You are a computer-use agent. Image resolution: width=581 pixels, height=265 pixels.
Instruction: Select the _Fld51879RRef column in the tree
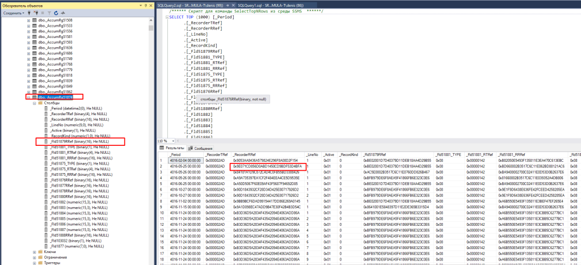79,141
